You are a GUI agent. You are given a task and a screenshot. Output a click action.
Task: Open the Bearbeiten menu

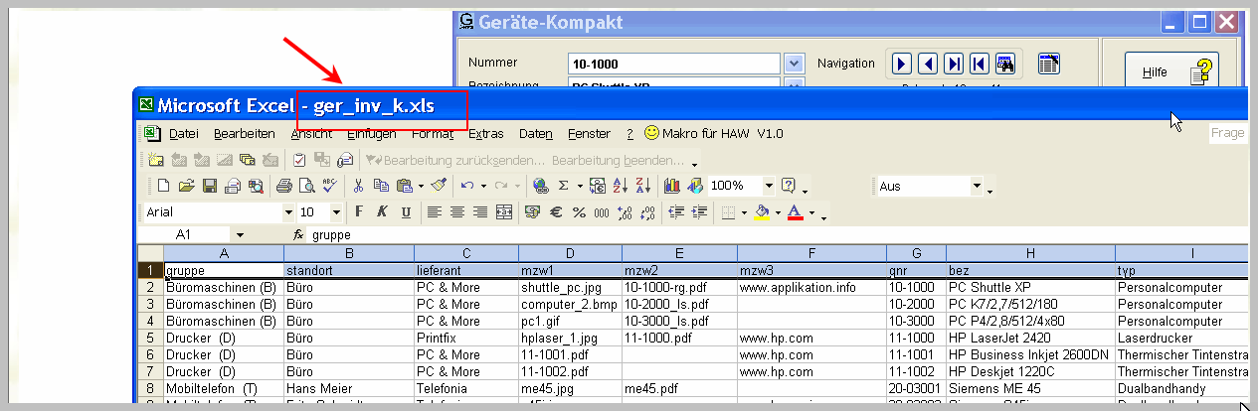pos(244,133)
